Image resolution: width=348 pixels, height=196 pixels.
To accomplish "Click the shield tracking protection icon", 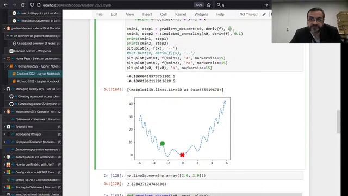I will [32, 5].
